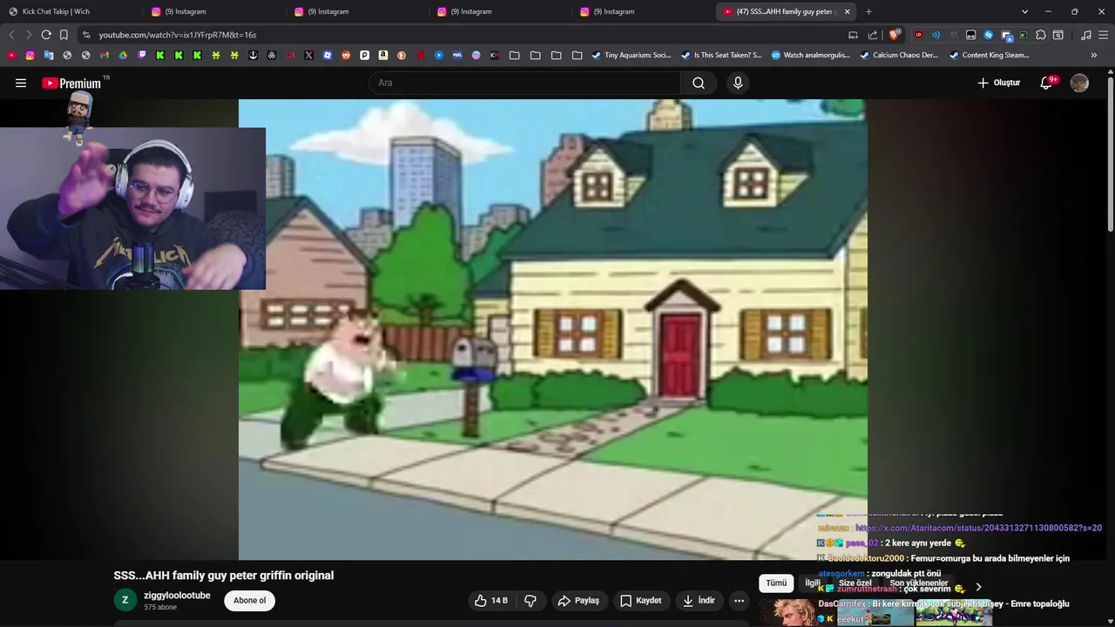
Task: Select the Son yüklenenler chip
Action: (x=919, y=583)
